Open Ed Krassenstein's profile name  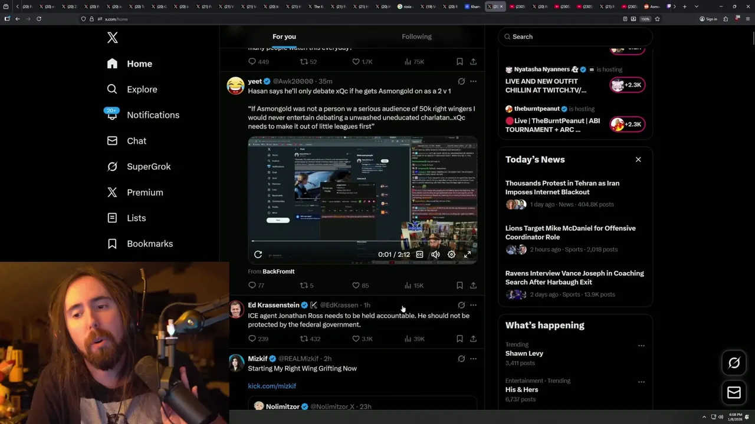click(x=273, y=305)
